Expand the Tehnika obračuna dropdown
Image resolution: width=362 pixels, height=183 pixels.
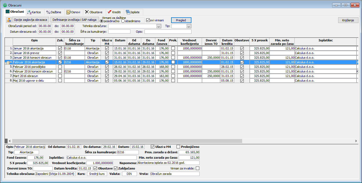pos(159,26)
